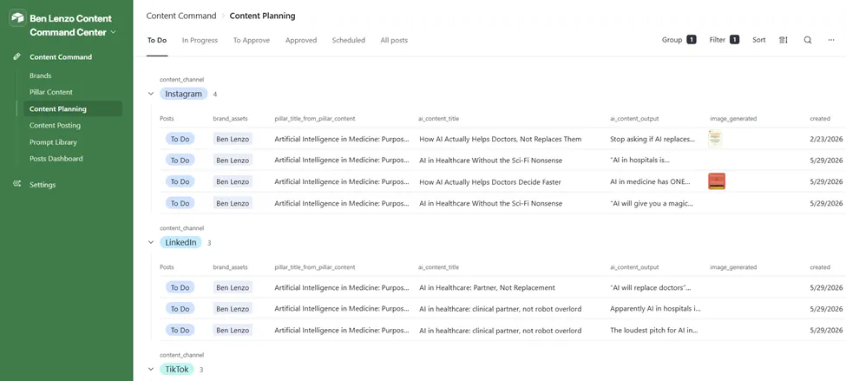
Task: Click Instagram ai_content_title column header
Action: click(x=439, y=118)
